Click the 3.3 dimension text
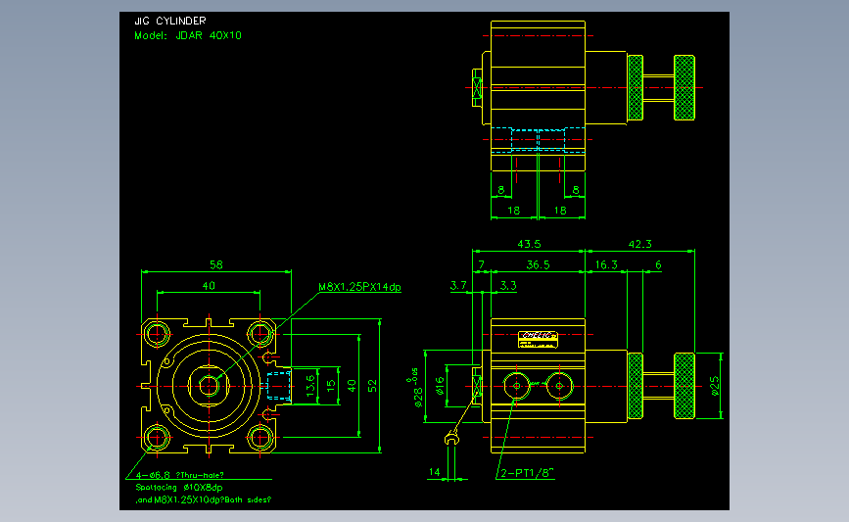The width and height of the screenshot is (849, 522). 508,285
